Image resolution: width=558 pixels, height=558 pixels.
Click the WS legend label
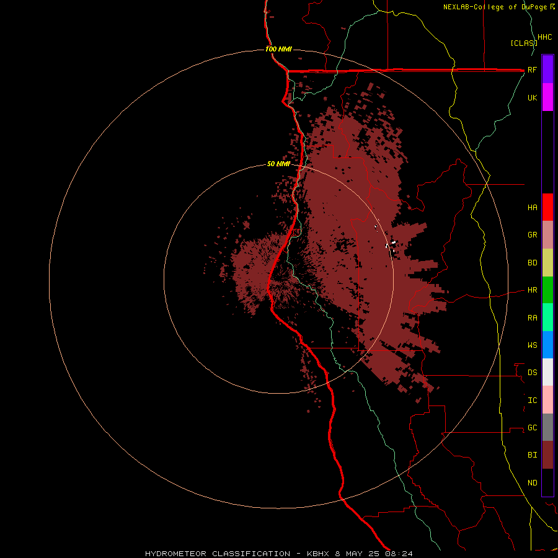coord(532,345)
